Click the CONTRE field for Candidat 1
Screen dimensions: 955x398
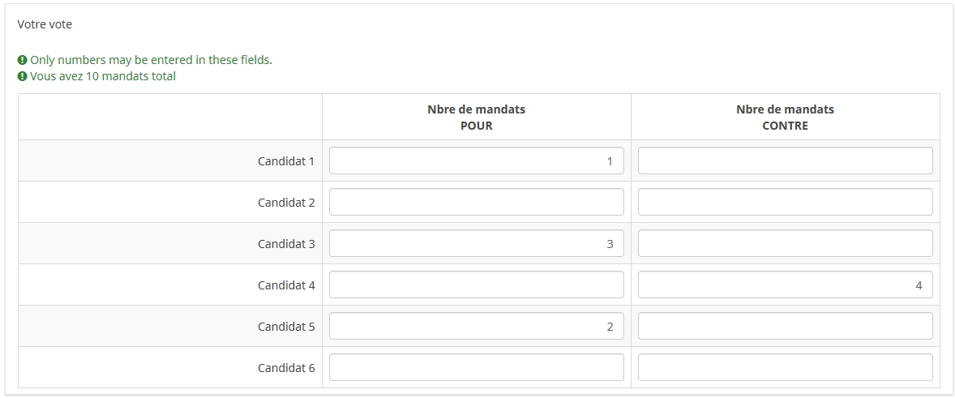785,160
